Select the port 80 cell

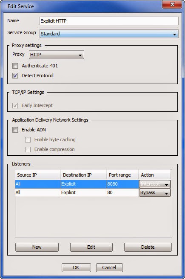(x=123, y=192)
